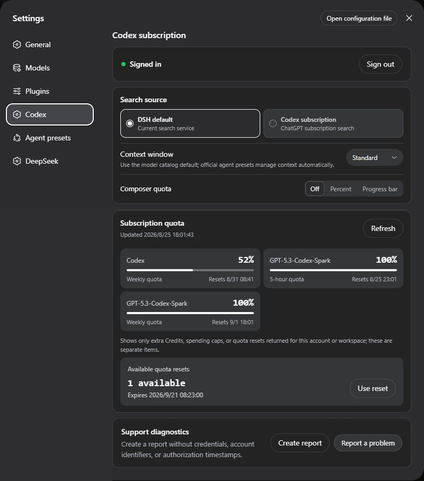The width and height of the screenshot is (424, 481).
Task: Click the Codex weekly quota progress bar
Action: coord(190,270)
